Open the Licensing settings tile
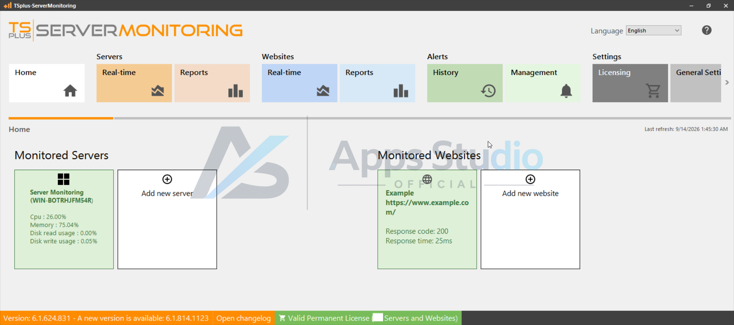 [630, 83]
